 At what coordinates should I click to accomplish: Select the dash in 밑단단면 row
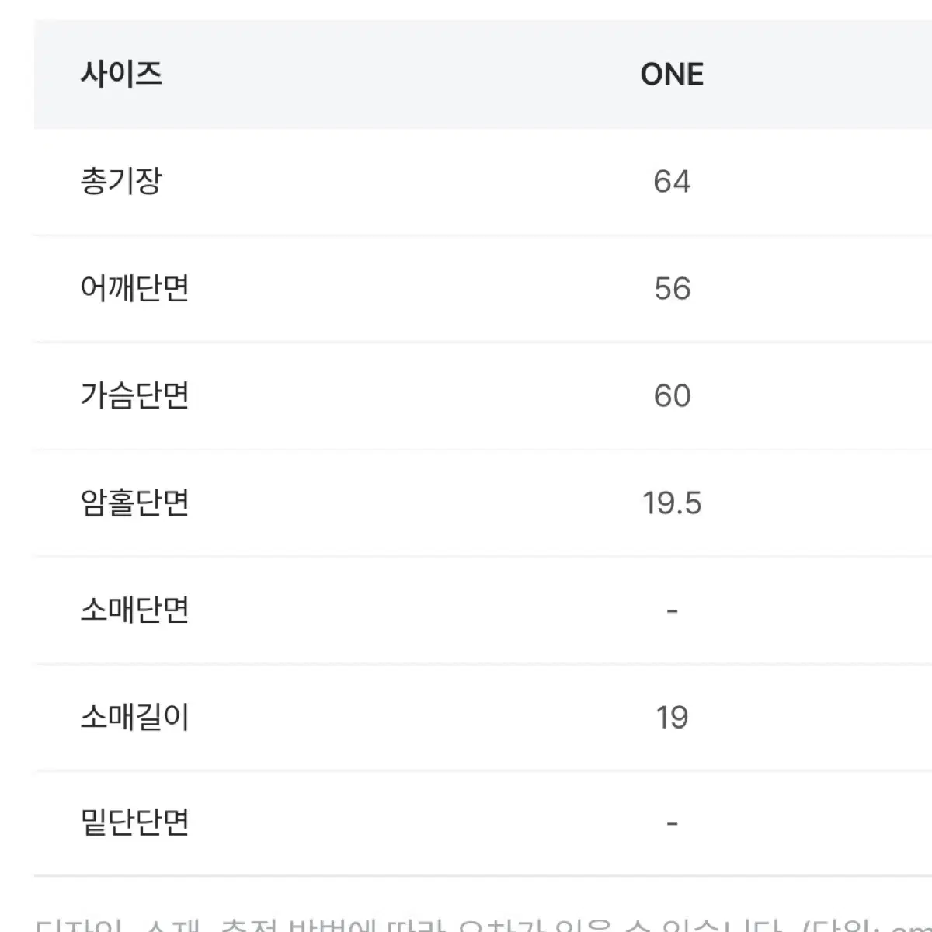coord(672,824)
